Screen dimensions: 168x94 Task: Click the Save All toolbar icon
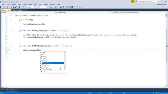[x=16, y=7]
